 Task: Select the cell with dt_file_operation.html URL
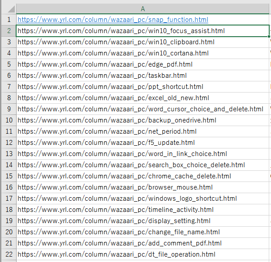(143, 254)
